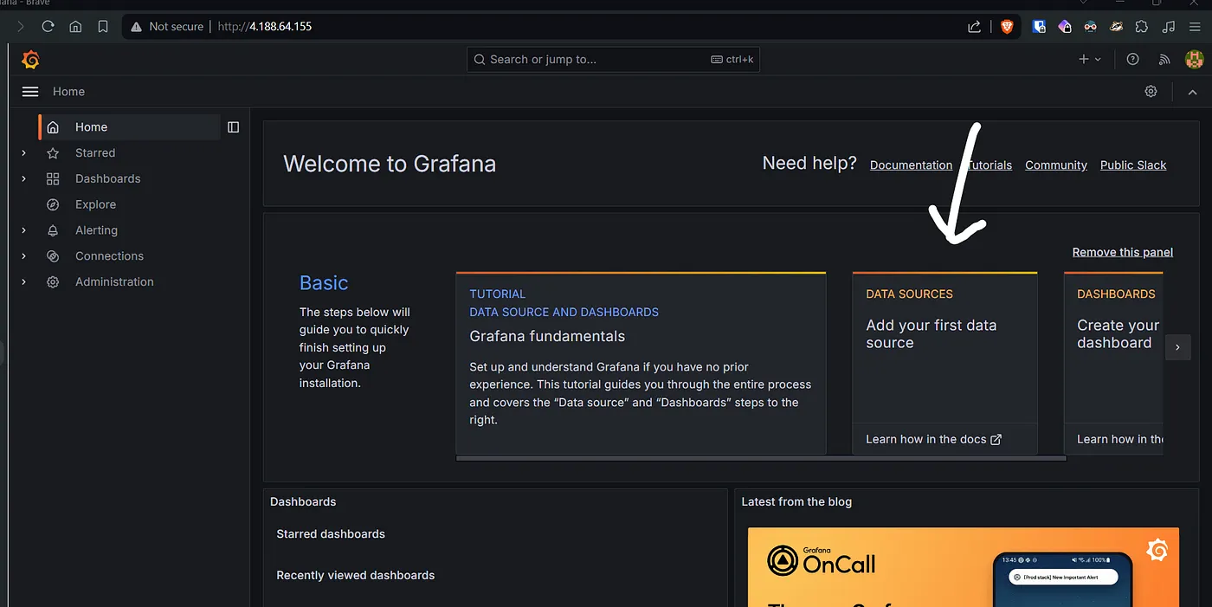Open the Documentation link
Image resolution: width=1212 pixels, height=607 pixels.
point(911,165)
